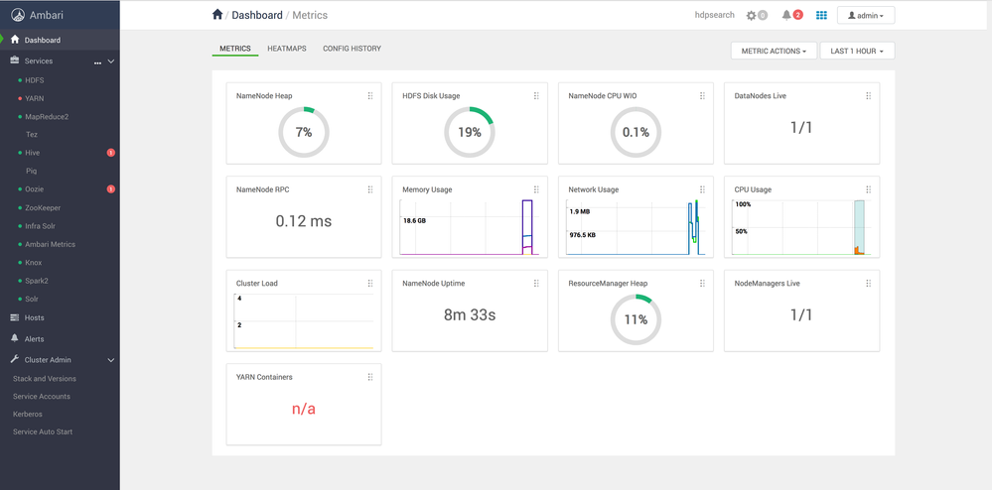Open Stack and Versions link
The width and height of the screenshot is (992, 490).
point(45,379)
